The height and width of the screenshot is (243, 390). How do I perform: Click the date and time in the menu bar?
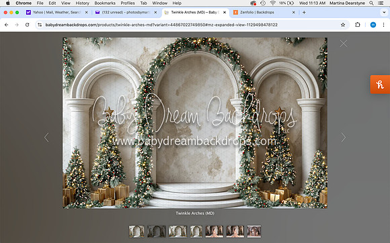tap(312, 3)
